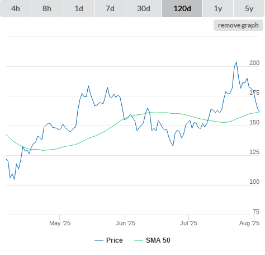Click the remove graph button
The width and height of the screenshot is (265, 255).
point(238,25)
